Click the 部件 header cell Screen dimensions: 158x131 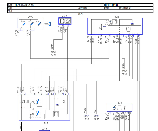coord(43,11)
